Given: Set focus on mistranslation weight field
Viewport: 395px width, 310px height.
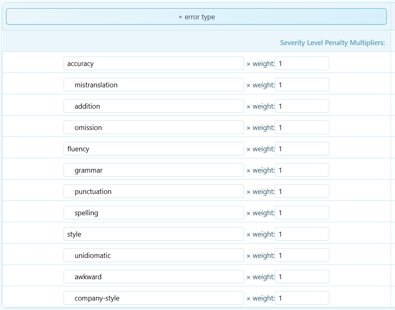Looking at the screenshot, I should (301, 85).
